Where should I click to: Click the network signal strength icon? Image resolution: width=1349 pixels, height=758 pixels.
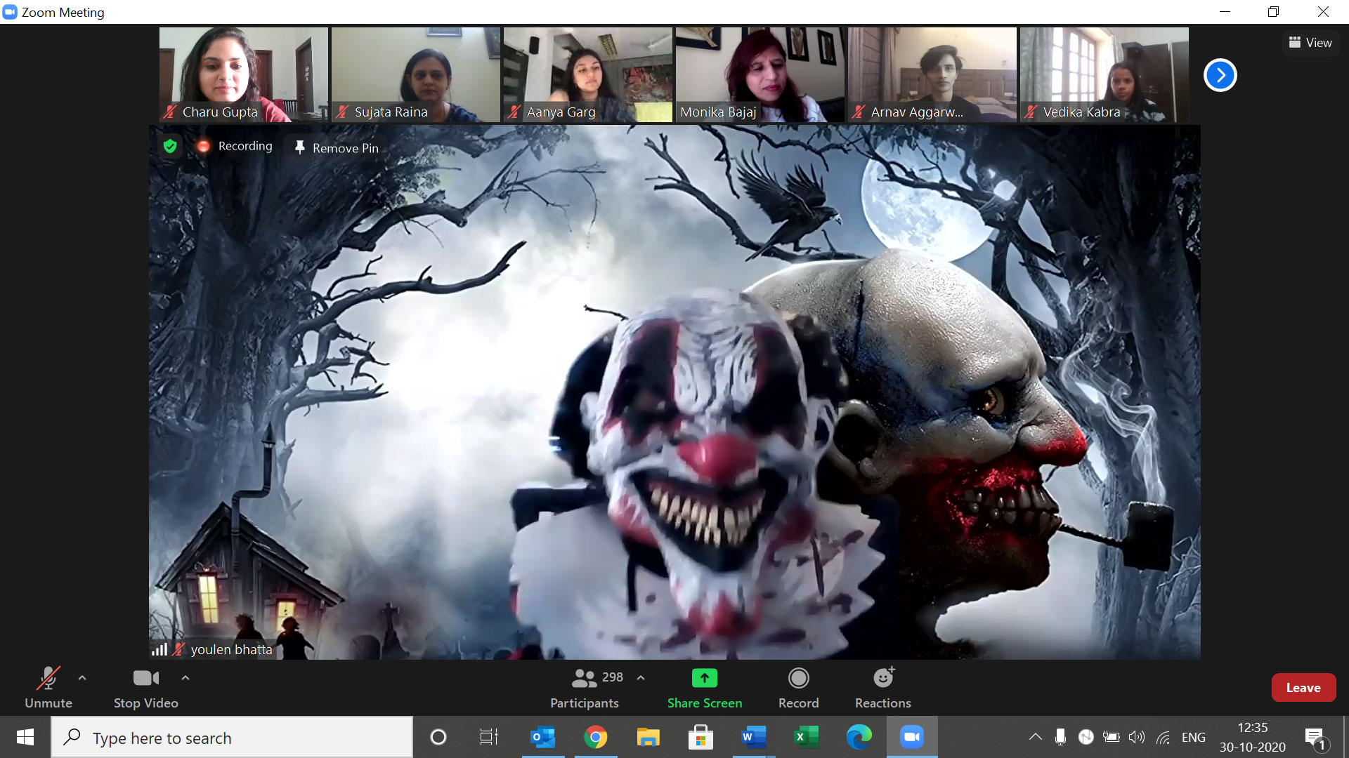159,650
